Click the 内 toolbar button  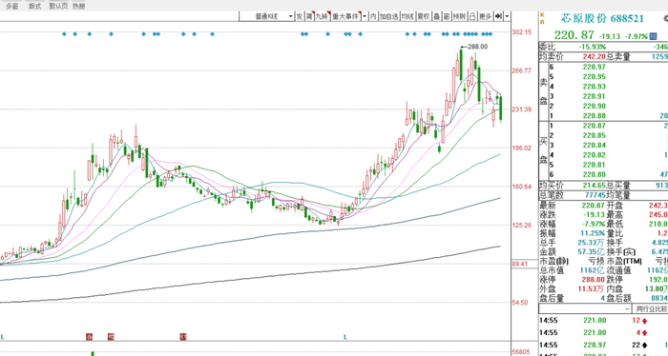[373, 16]
